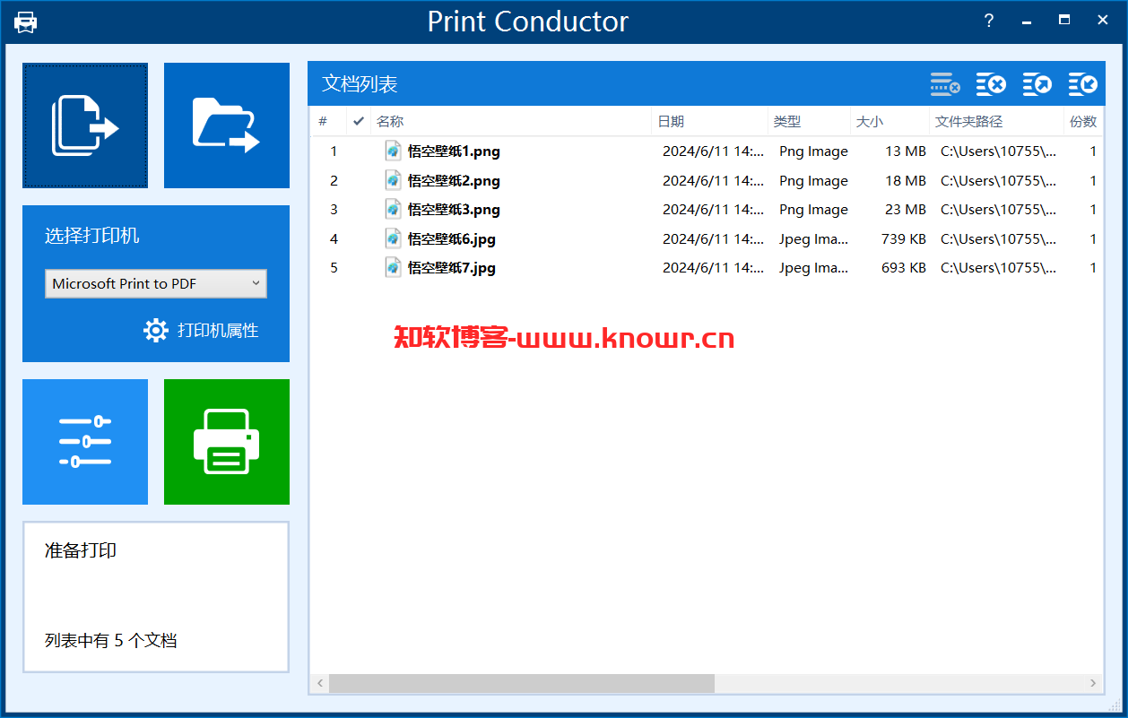
Task: Click the import list icon
Action: click(x=1083, y=84)
